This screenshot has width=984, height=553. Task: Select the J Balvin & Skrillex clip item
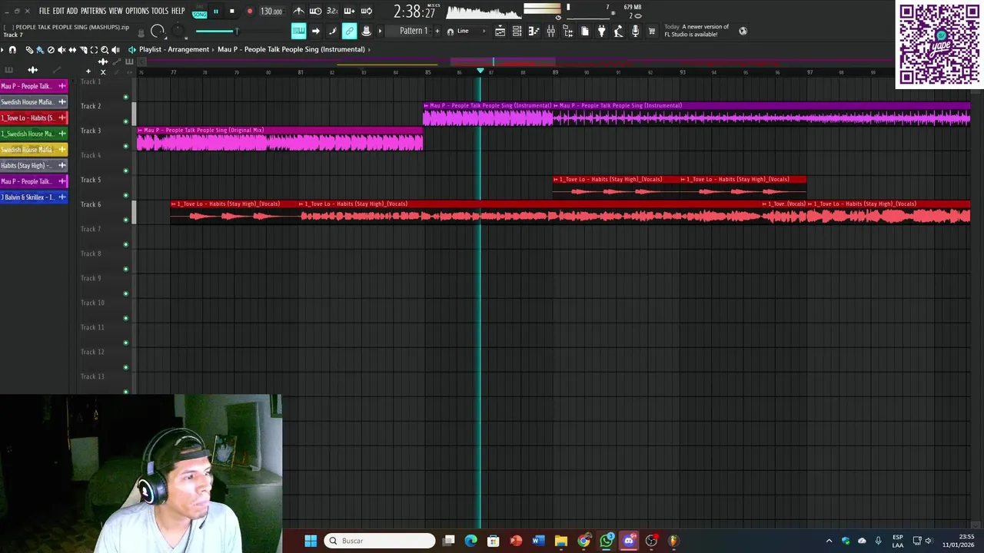[x=34, y=197]
